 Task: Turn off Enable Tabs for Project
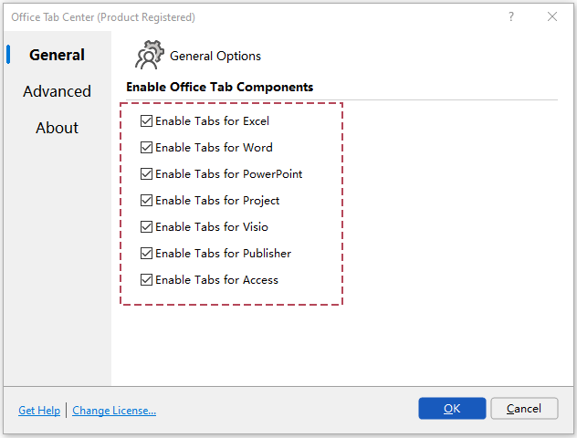[147, 201]
